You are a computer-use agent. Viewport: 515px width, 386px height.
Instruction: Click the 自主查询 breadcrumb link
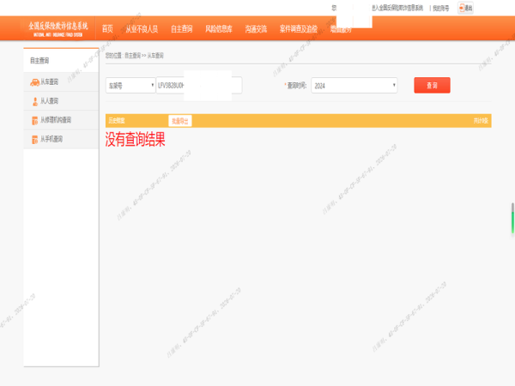(x=133, y=56)
